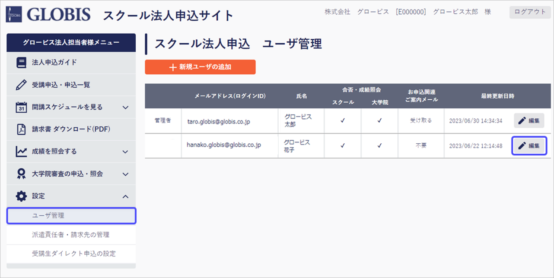The image size is (554, 278).
Task: Expand 大学院審査の申込・照会 with its chevron
Action: click(x=126, y=174)
